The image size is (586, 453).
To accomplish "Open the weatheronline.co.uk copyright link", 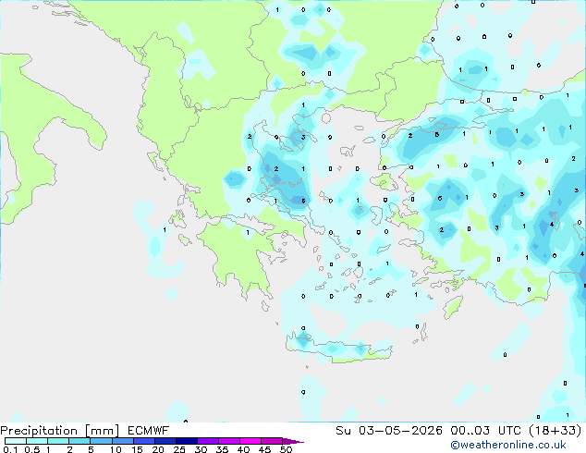I will 508,445.
